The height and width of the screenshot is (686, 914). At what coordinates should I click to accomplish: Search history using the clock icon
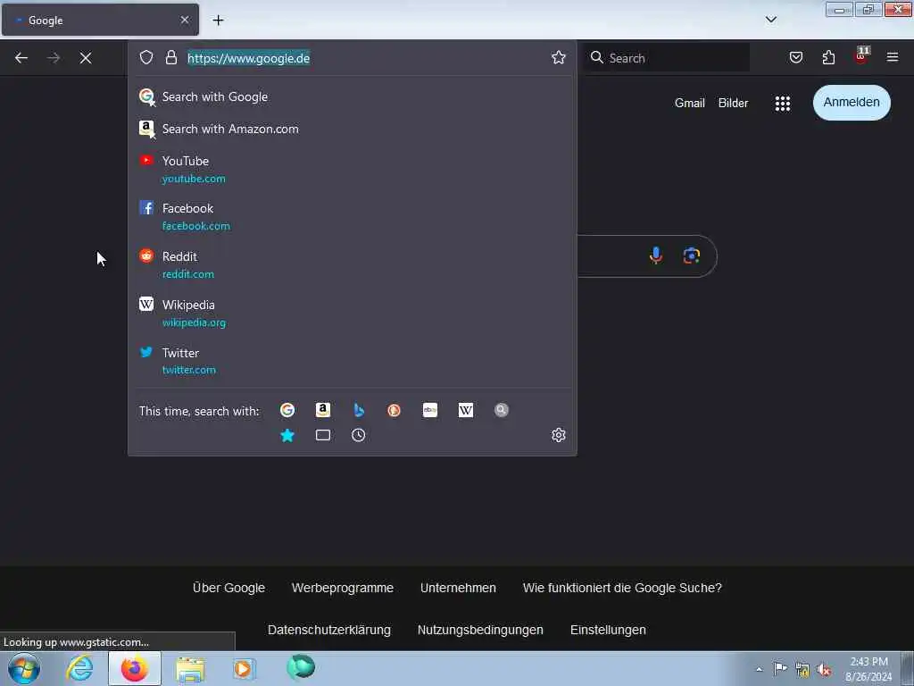[359, 435]
